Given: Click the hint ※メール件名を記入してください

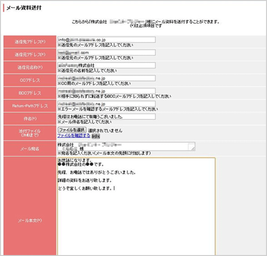Looking at the screenshot, I should (x=85, y=122).
